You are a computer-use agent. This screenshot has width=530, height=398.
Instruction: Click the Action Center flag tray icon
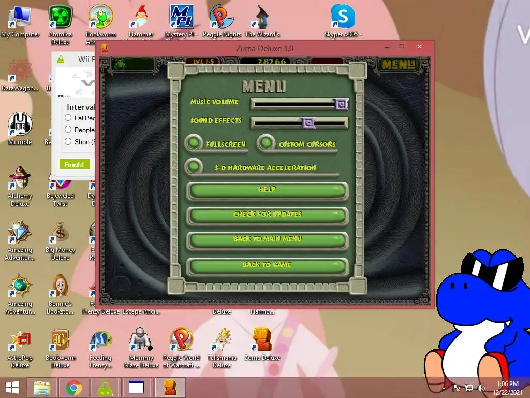pos(456,388)
